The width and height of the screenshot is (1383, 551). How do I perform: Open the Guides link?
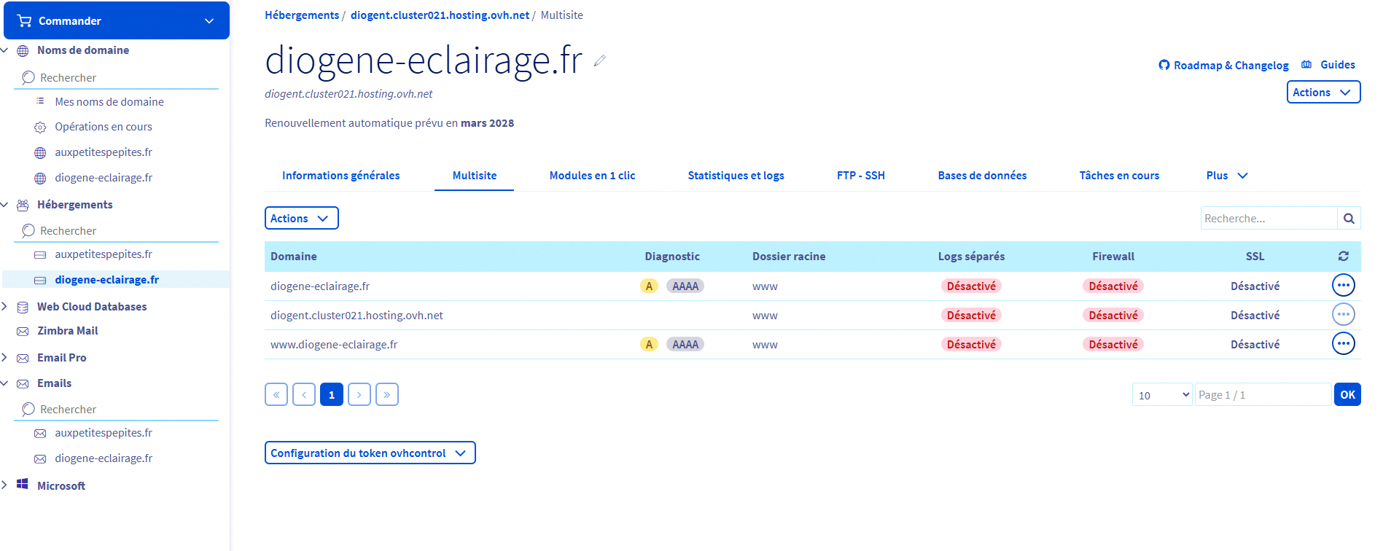click(1329, 65)
